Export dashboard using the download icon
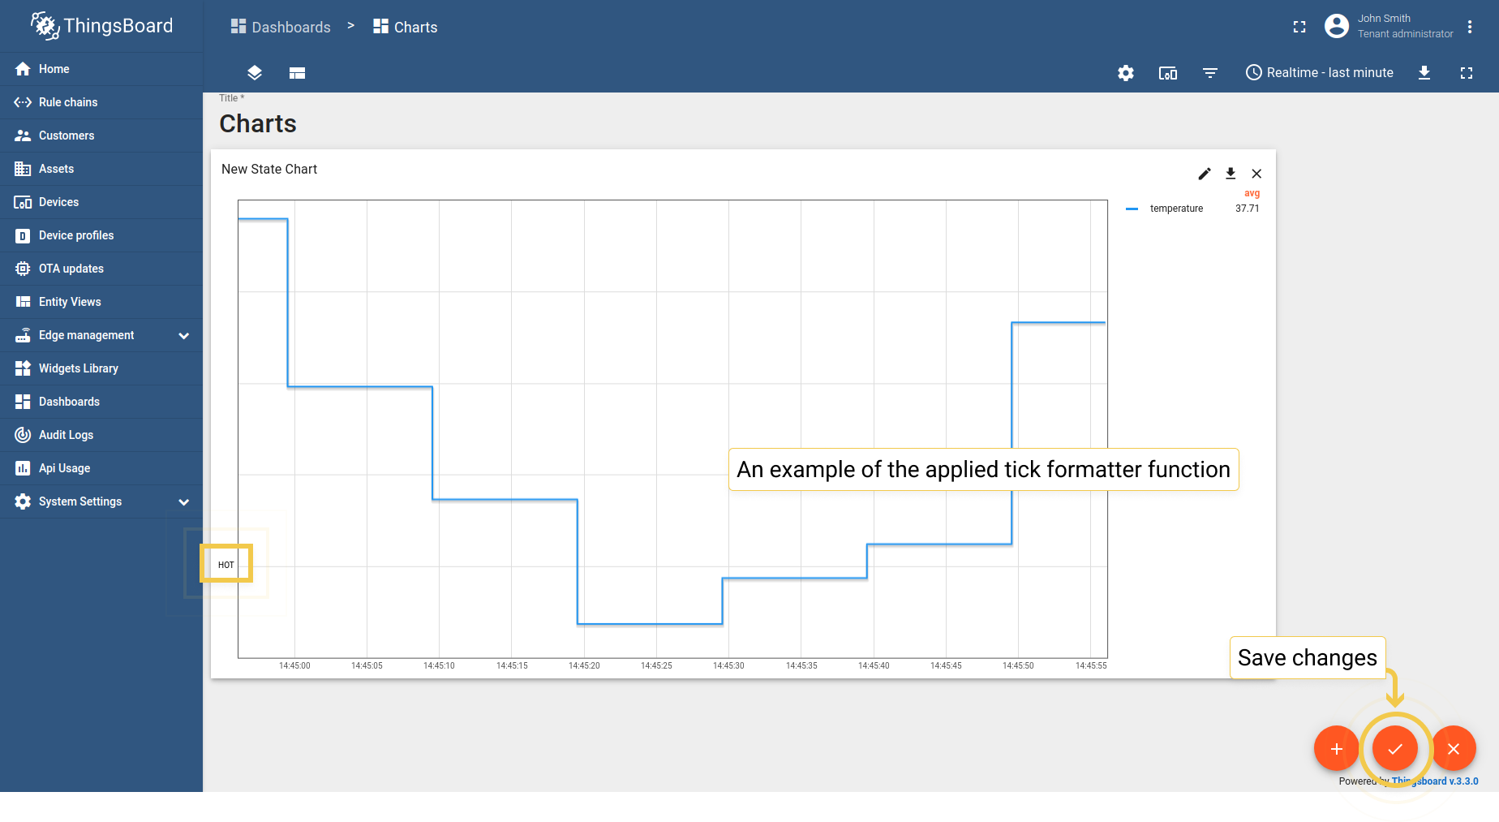1499x822 pixels. click(1424, 73)
